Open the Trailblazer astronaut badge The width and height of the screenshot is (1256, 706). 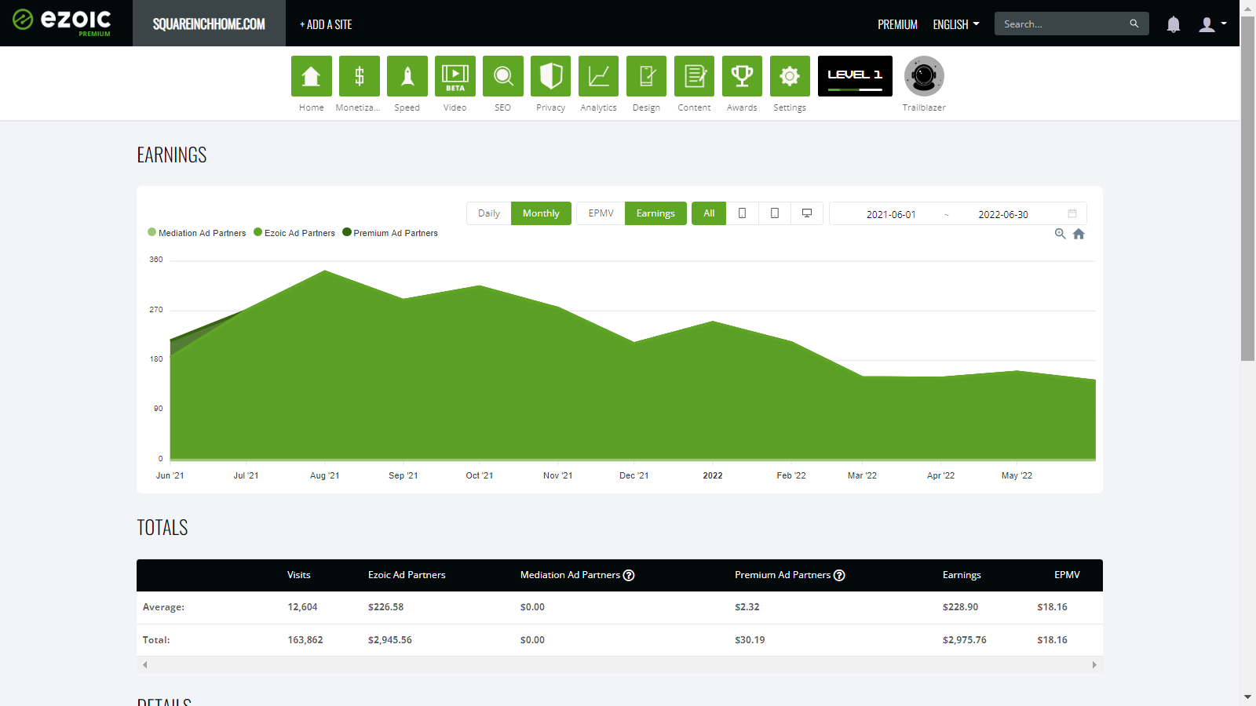click(924, 76)
